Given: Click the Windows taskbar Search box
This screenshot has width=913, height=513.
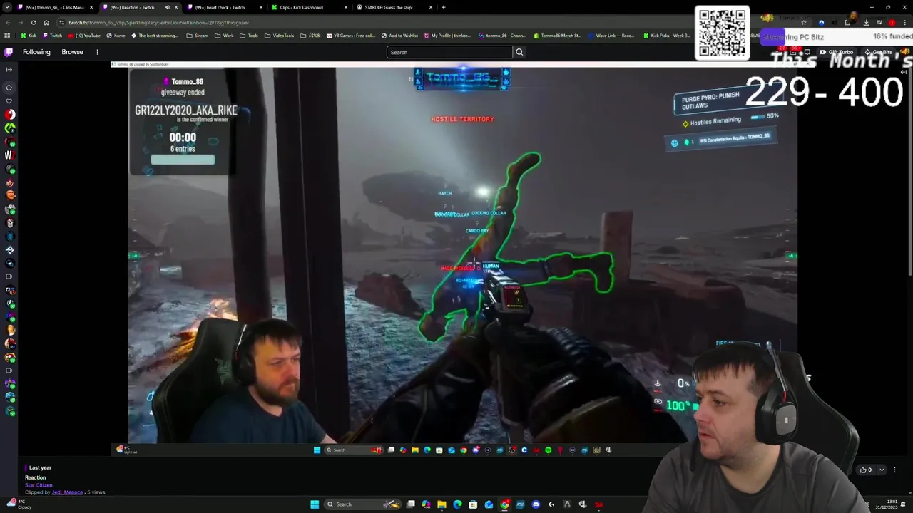Looking at the screenshot, I should (x=362, y=504).
